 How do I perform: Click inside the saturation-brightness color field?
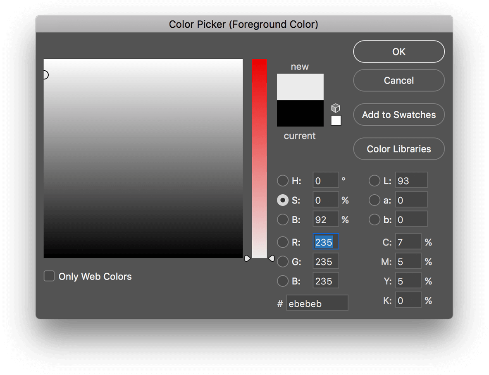coord(143,158)
